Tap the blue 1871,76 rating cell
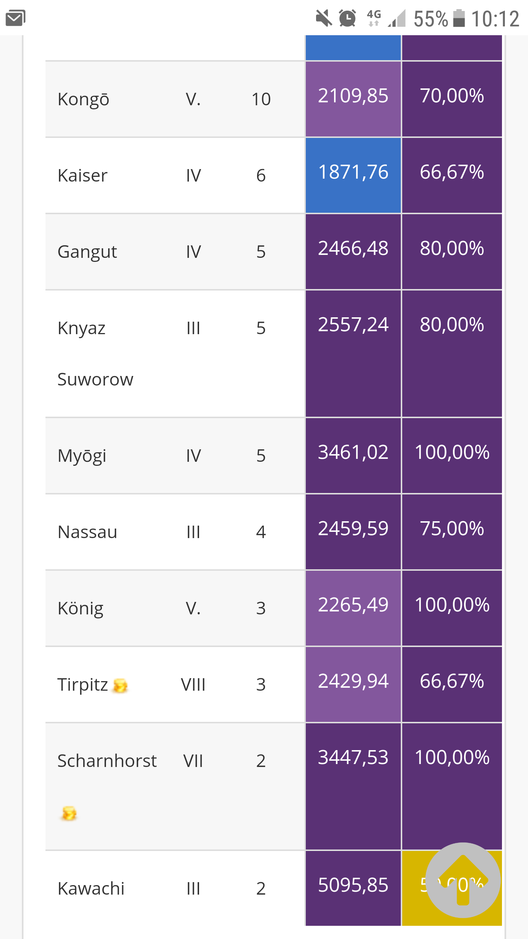The image size is (528, 939). [353, 175]
